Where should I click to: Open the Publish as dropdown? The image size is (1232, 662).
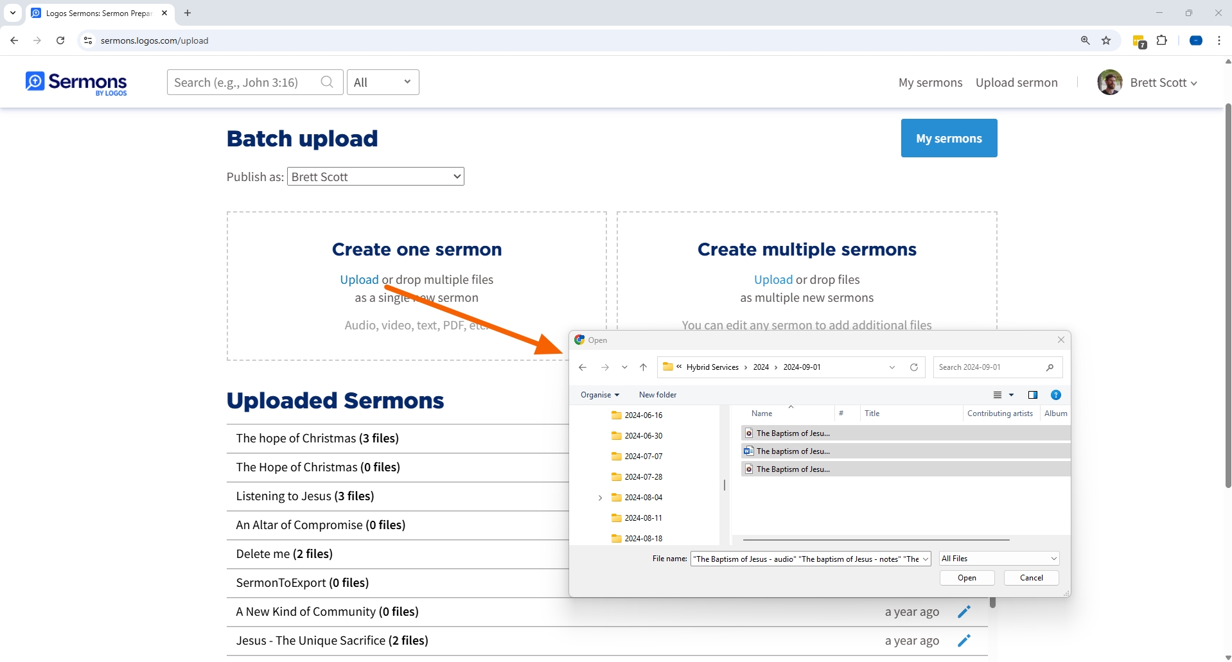(x=376, y=177)
